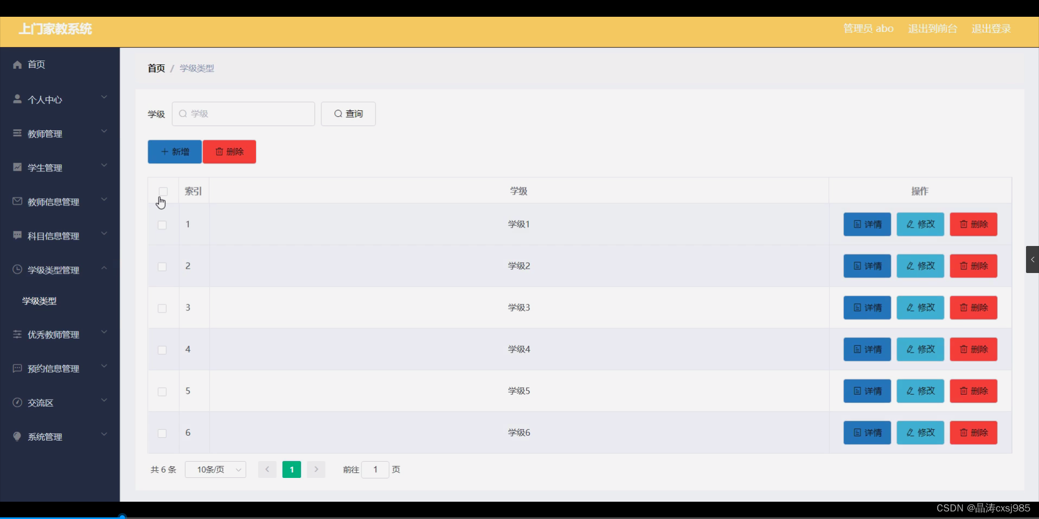Open the 10条/页 page size dropdown
Screen dimensions: 1039x519
pos(215,469)
